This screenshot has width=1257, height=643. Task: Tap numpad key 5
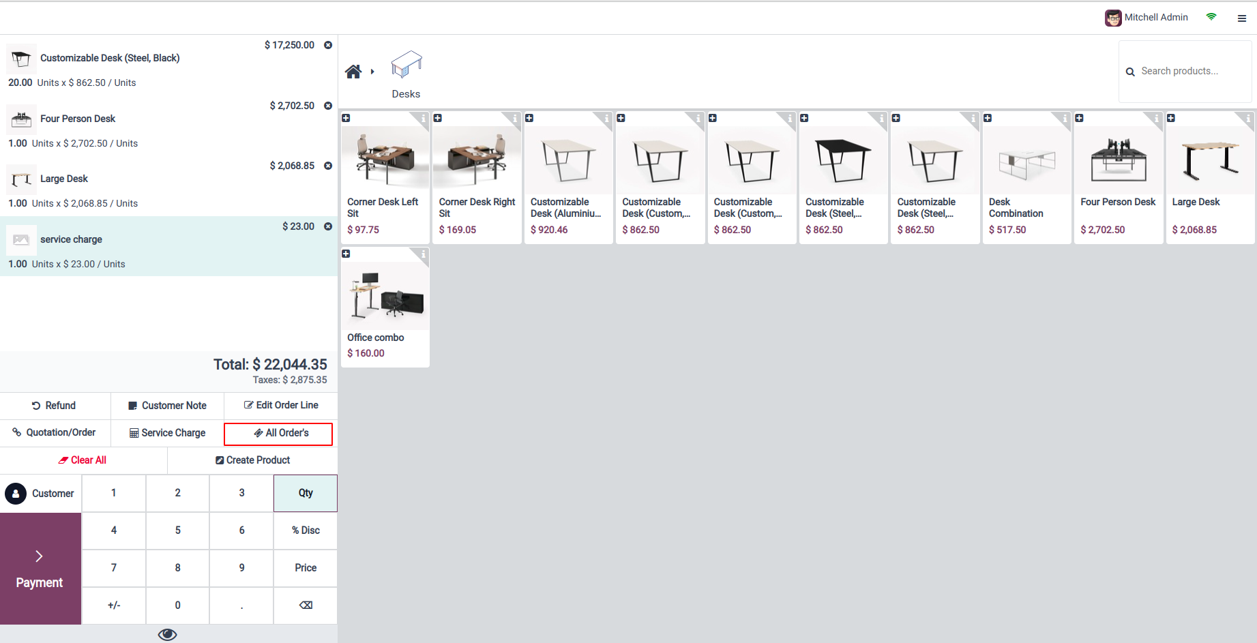[177, 530]
